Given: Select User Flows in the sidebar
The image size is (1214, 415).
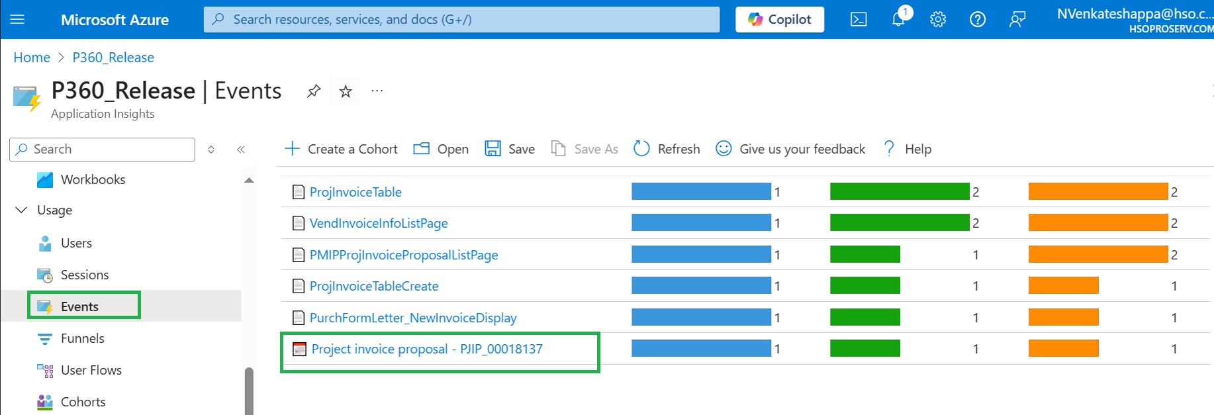Looking at the screenshot, I should (91, 370).
